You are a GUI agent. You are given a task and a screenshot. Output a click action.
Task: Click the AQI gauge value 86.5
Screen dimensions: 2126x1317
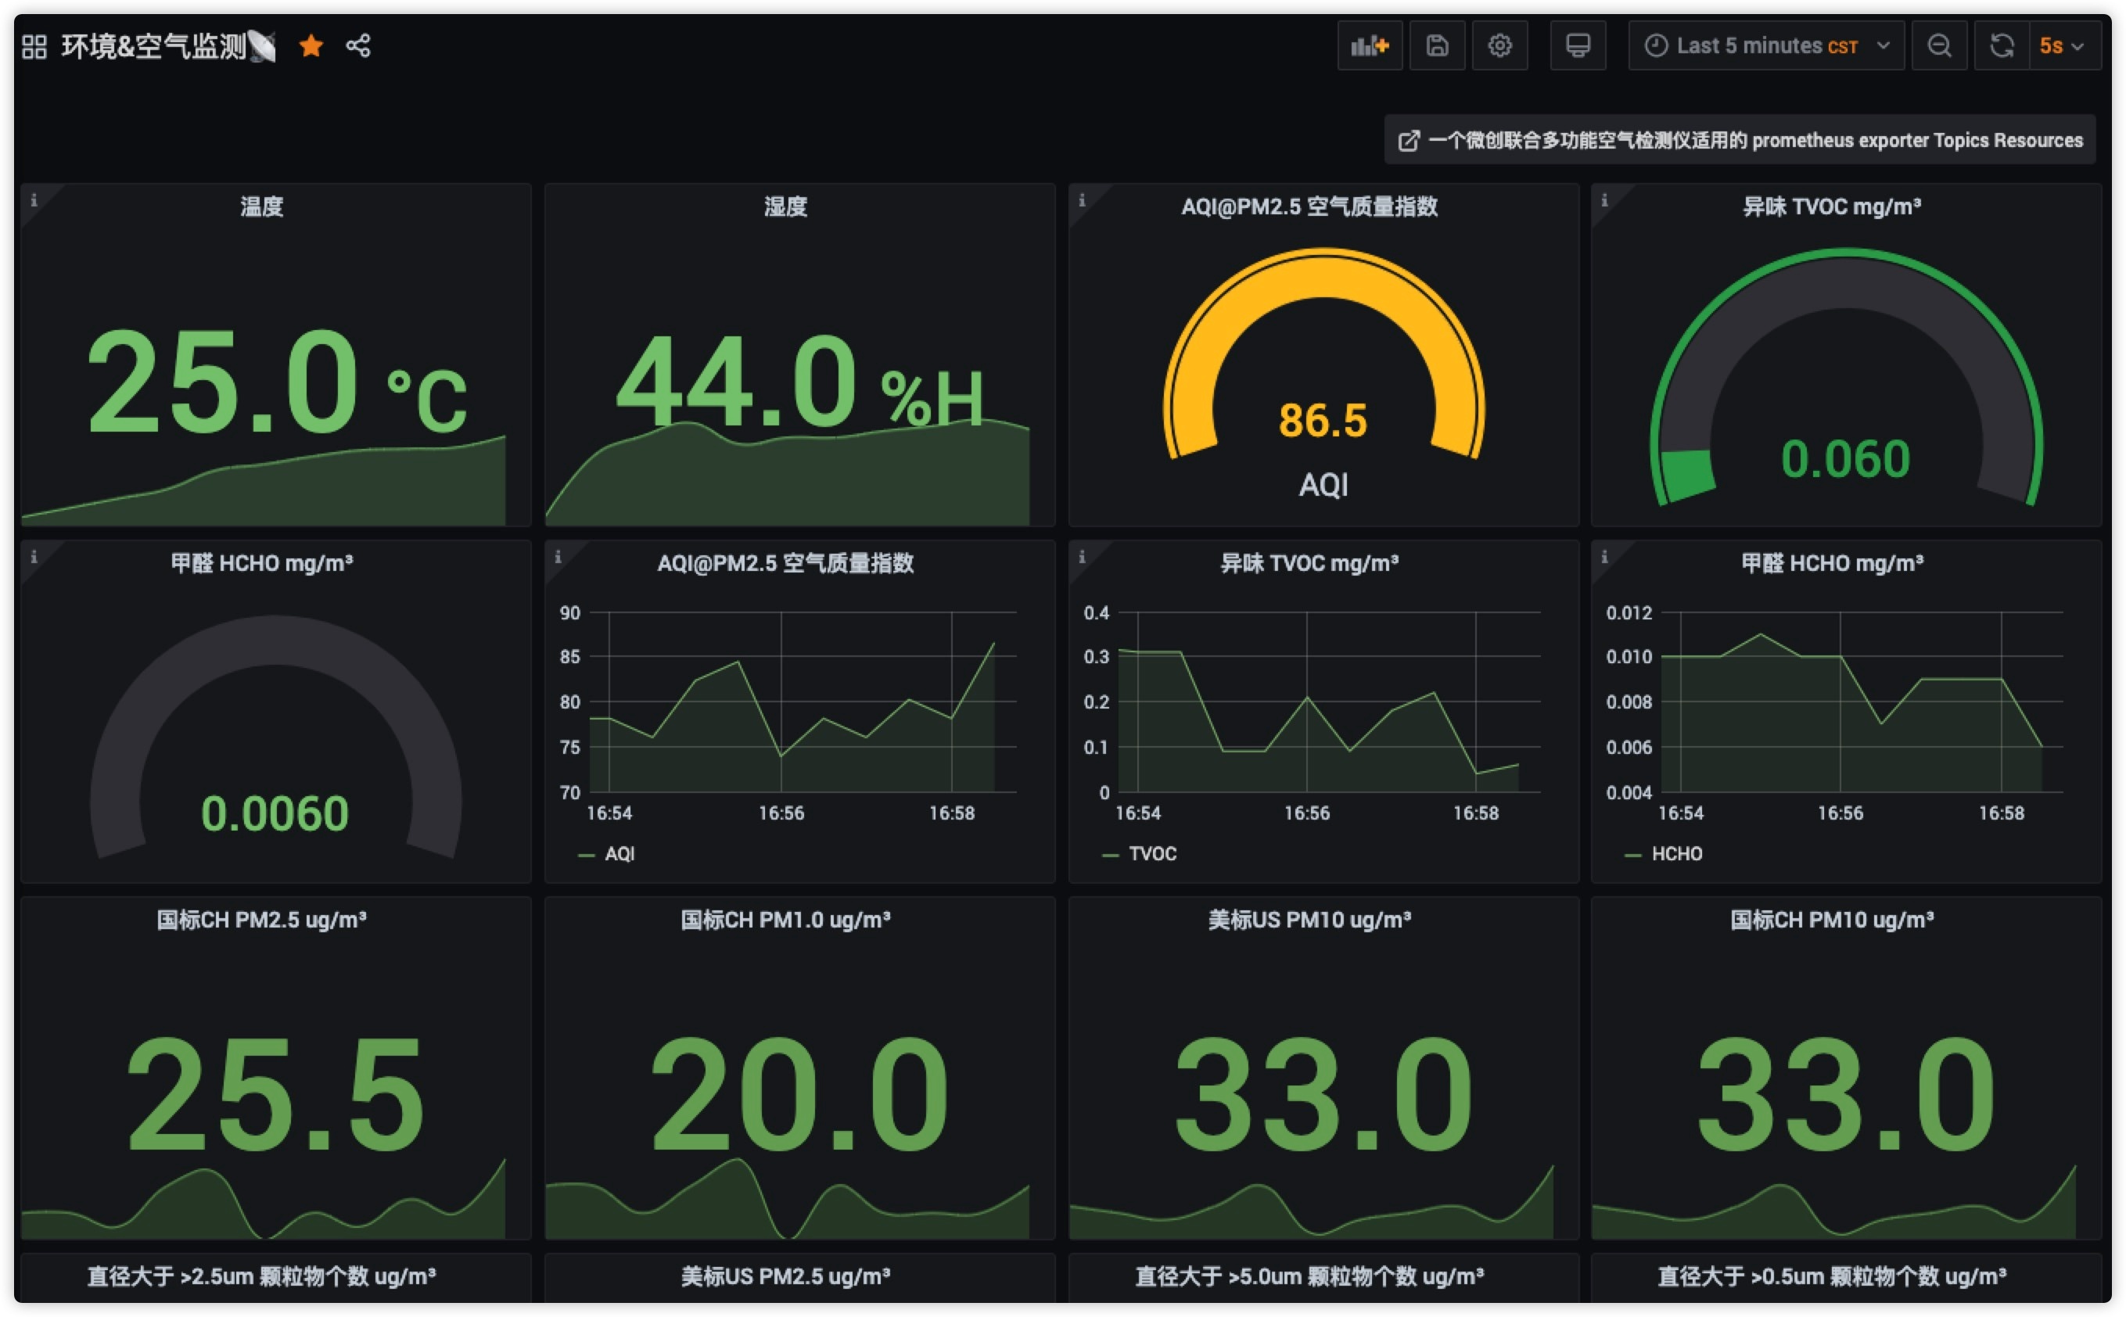(1323, 421)
